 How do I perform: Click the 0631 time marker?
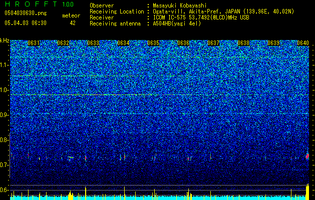(34, 43)
